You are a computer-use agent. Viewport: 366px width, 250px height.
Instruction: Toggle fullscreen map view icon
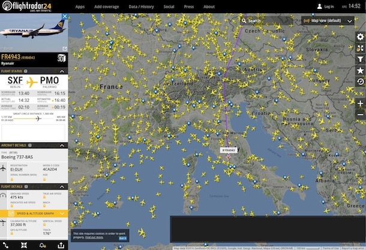tap(360, 49)
